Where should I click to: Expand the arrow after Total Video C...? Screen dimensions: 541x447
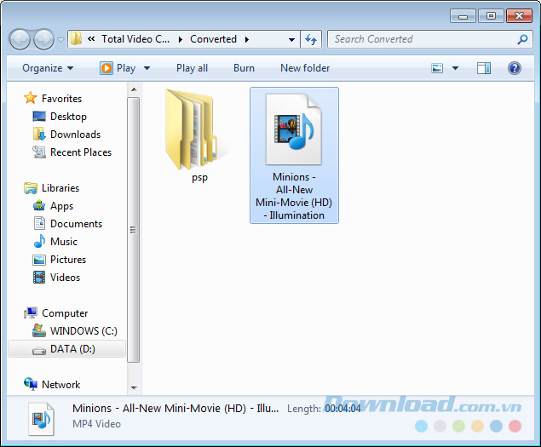click(180, 39)
